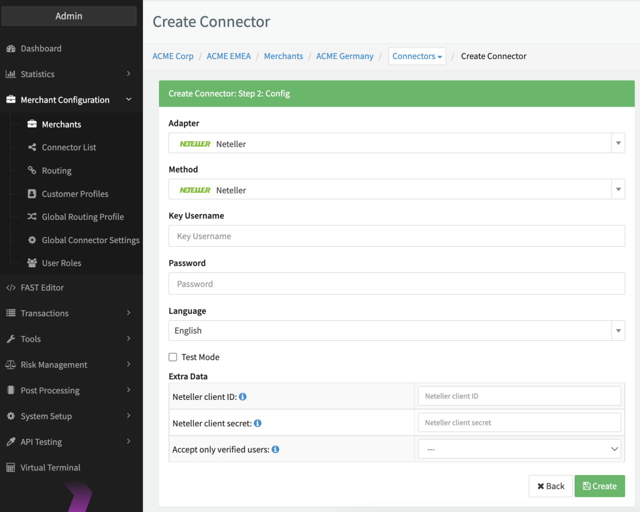Screen dimensions: 640x512
Task: Go to ACME Germany breadcrumb link
Action: 344,56
